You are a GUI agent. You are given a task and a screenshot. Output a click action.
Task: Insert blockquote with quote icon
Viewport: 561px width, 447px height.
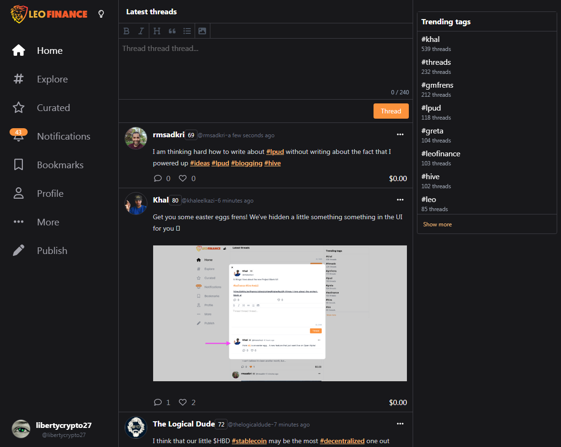tap(172, 31)
